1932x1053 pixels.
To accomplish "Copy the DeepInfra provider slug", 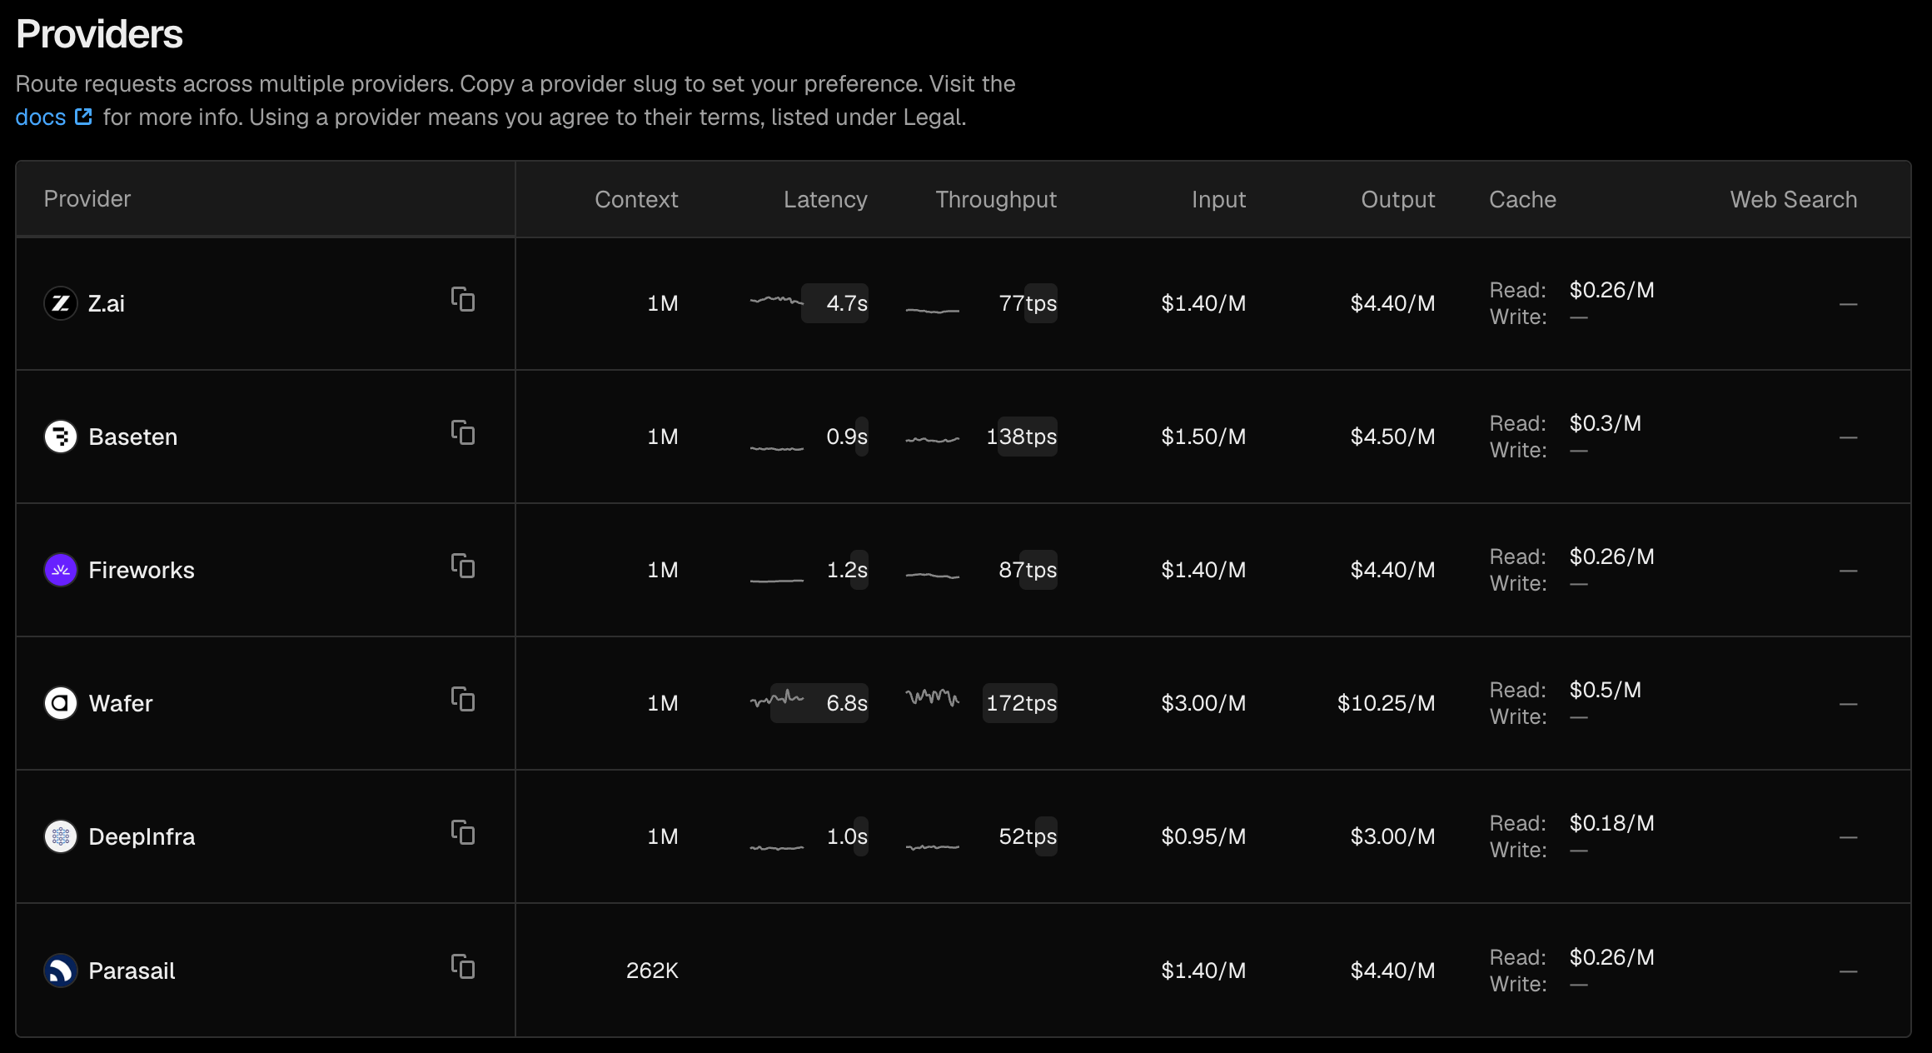I will click(x=463, y=832).
